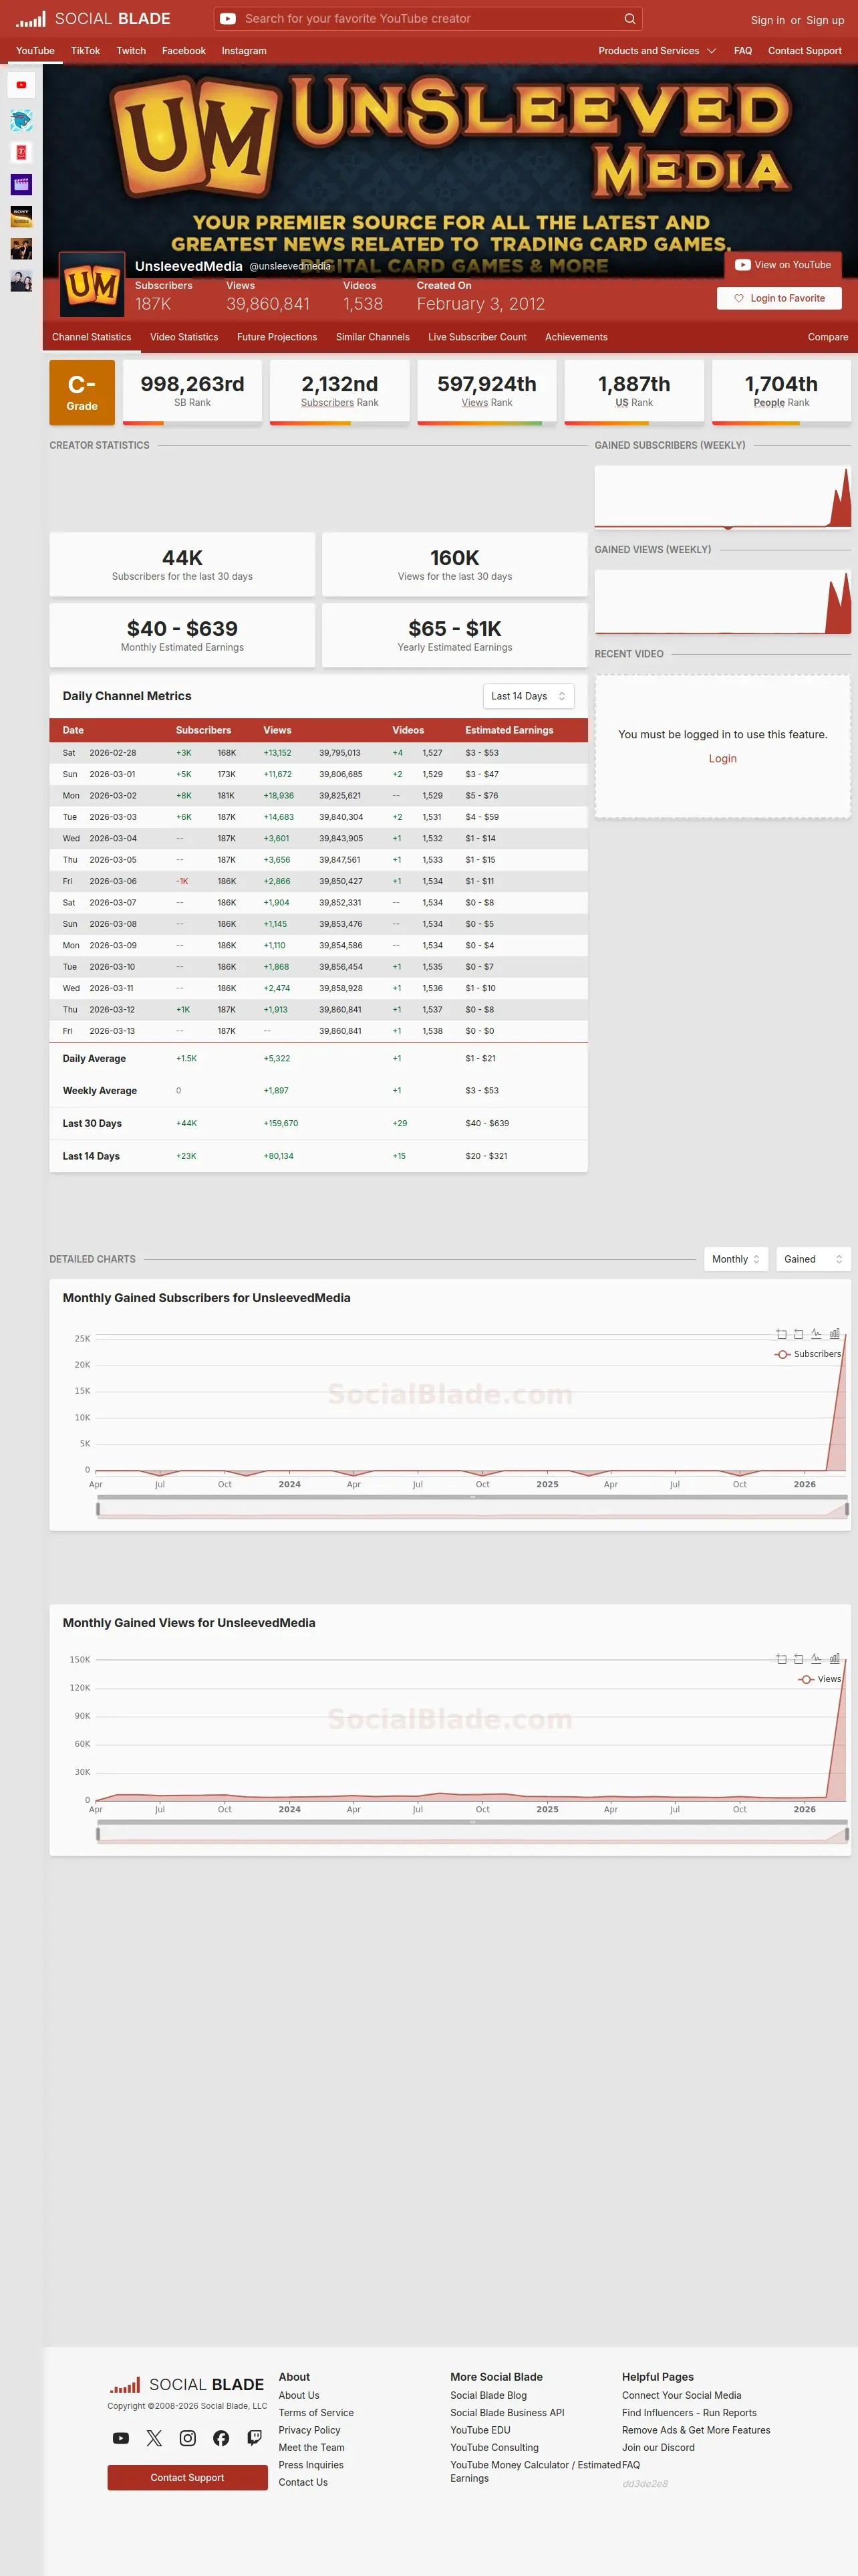Expand Products and Services menu

click(658, 50)
